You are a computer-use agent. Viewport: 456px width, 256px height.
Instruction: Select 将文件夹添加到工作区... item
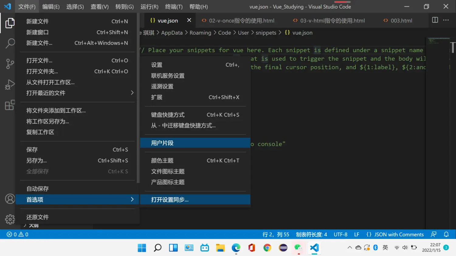tap(77, 110)
